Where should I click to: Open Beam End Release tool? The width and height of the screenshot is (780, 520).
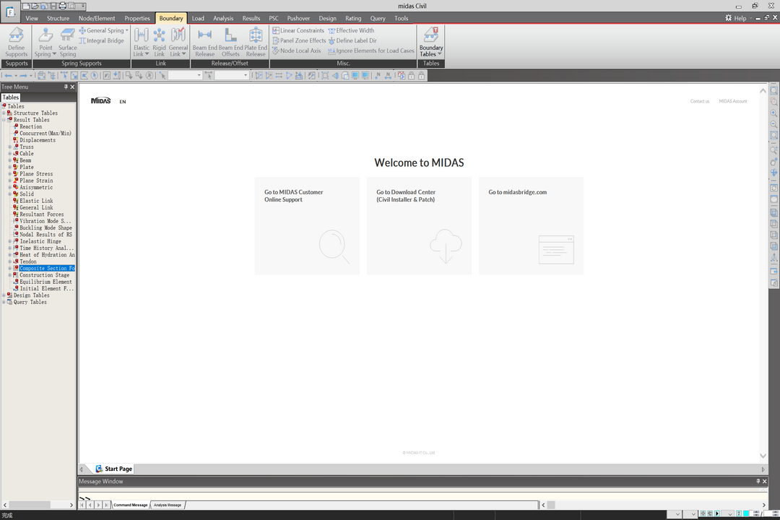204,42
